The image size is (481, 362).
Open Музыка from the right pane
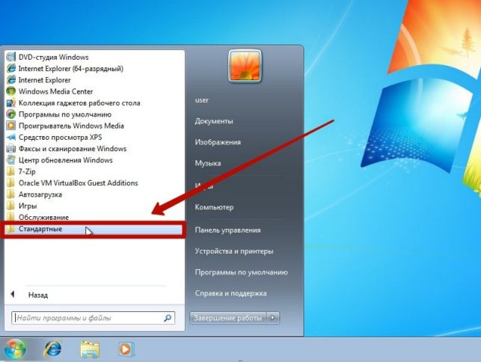coord(208,163)
